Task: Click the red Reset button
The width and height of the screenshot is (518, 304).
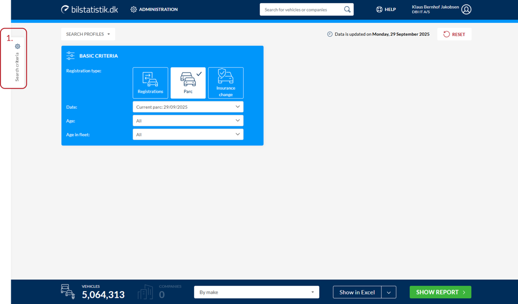Action: 454,34
